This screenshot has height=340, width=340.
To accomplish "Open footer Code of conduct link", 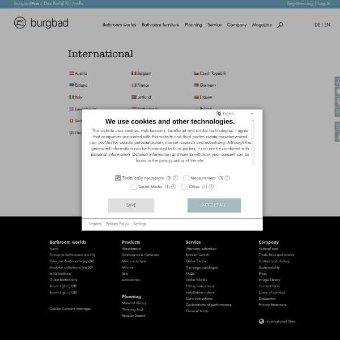I will tap(272, 292).
